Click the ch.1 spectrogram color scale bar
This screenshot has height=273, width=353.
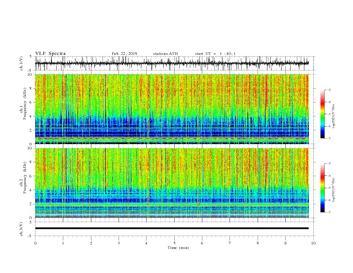322,114
